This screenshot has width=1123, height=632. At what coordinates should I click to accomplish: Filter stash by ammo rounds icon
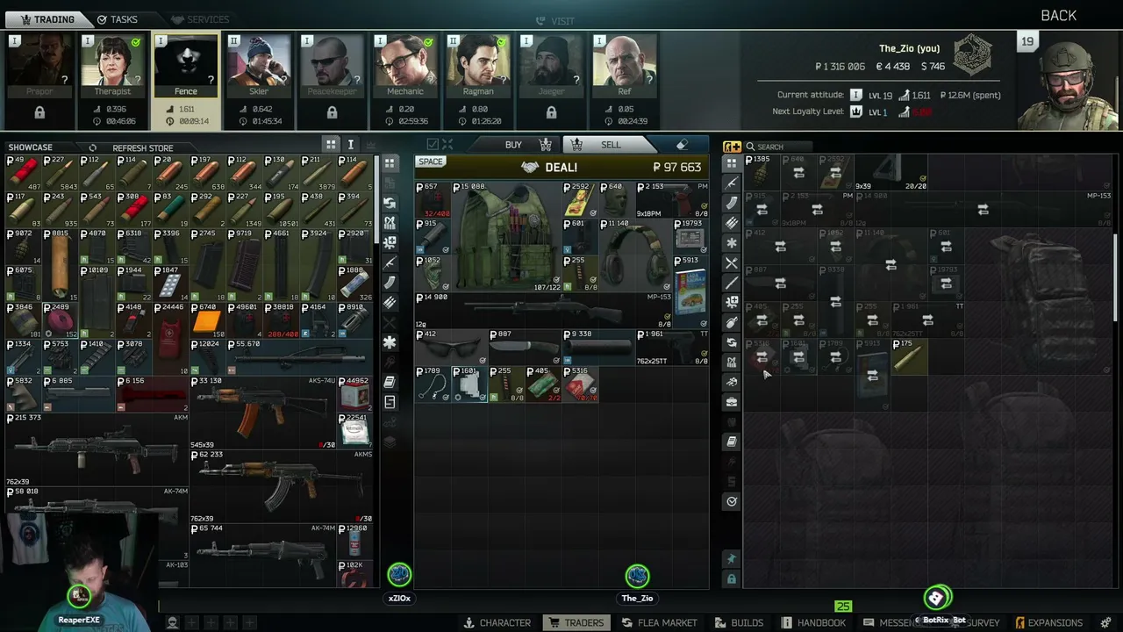(732, 223)
